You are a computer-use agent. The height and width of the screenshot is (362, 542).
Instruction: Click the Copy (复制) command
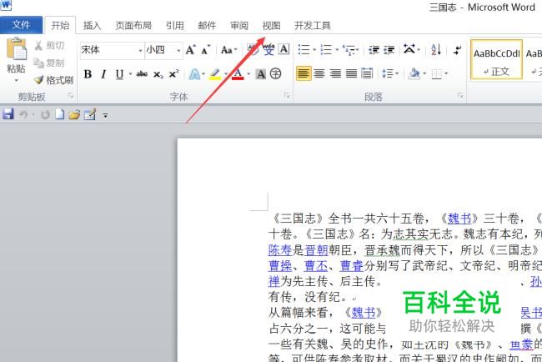pyautogui.click(x=49, y=63)
